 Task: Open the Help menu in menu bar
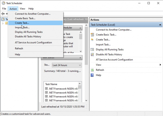[x=31, y=9]
